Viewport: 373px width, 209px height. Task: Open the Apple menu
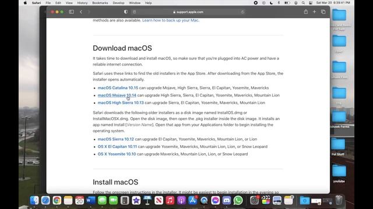tap(25, 3)
